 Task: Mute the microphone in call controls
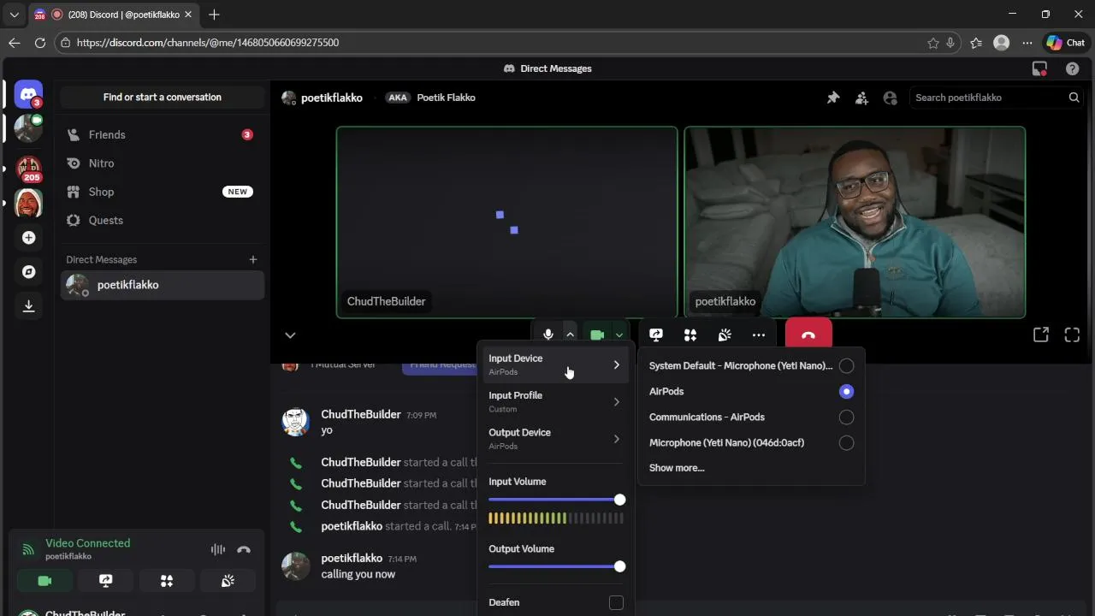(x=548, y=335)
